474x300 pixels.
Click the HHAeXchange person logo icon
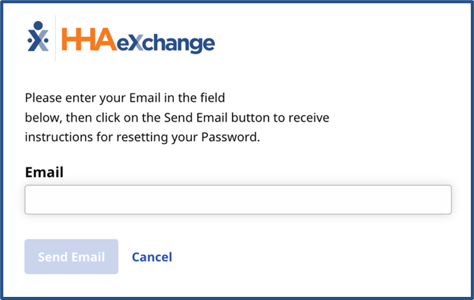click(x=37, y=37)
